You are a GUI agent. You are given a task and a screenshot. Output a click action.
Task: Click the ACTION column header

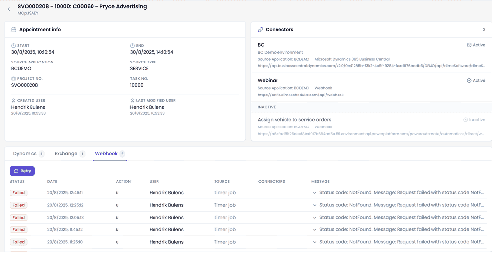[123, 182]
